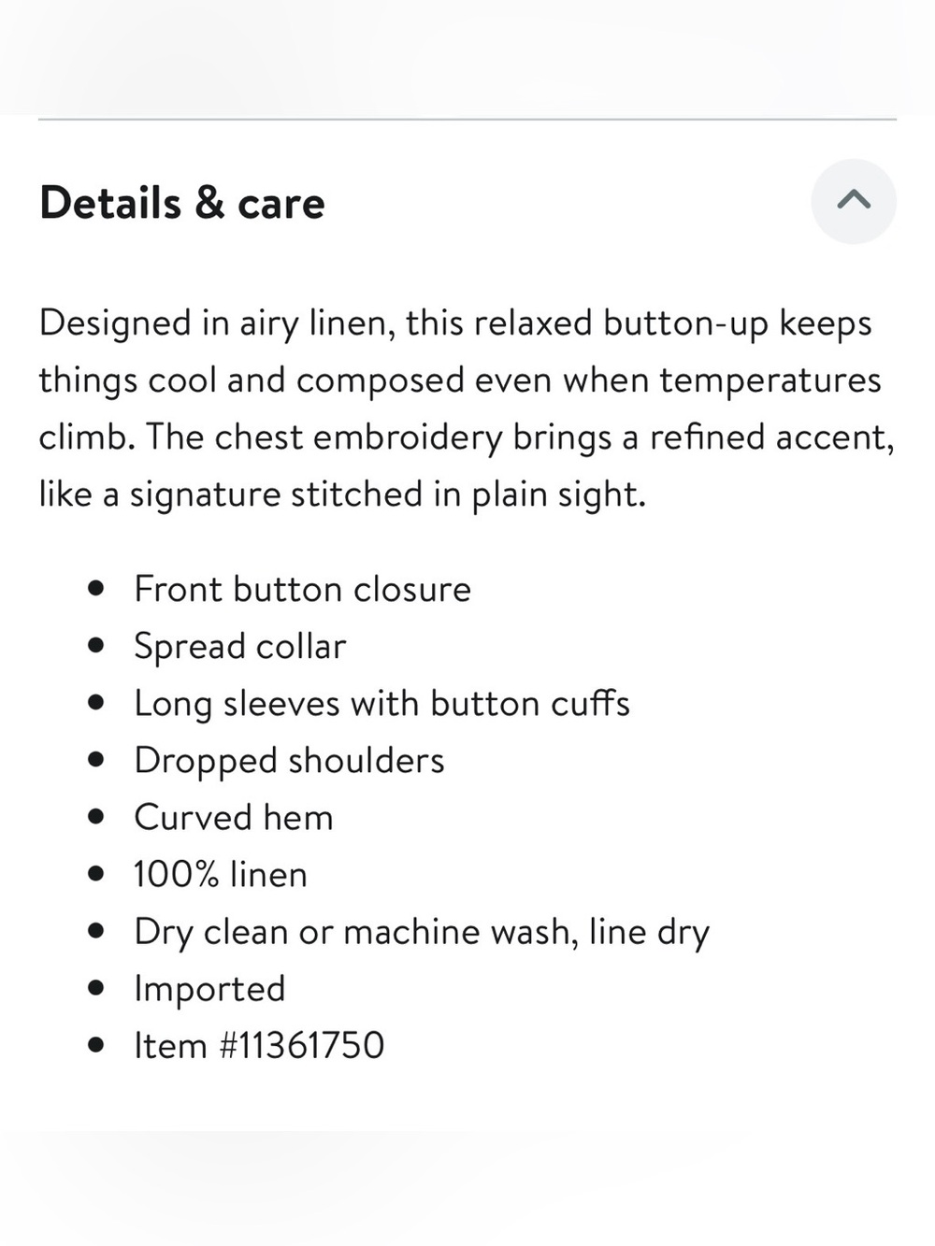Collapse the Details & care section chevron
Image resolution: width=935 pixels, height=1246 pixels.
click(854, 202)
